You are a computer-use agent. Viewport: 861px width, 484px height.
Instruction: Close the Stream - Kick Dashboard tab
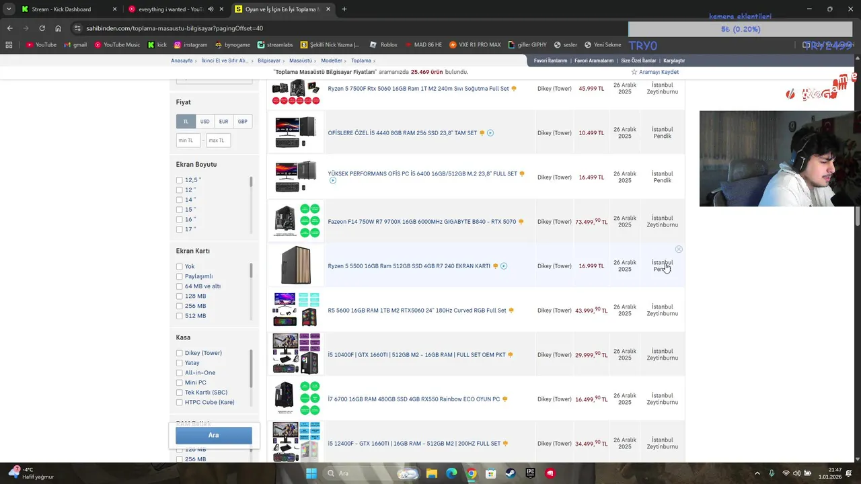114,9
